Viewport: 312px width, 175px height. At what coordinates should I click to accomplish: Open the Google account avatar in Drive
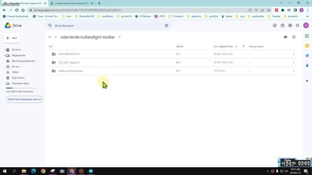click(306, 25)
